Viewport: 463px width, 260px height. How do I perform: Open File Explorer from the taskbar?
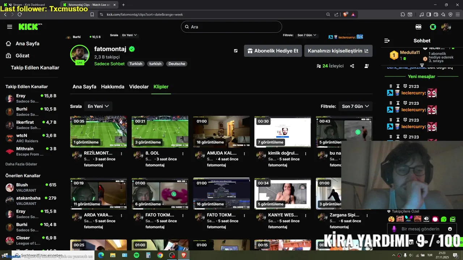point(113,255)
